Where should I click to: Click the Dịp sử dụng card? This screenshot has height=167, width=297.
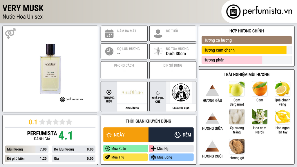pyautogui.click(x=173, y=70)
